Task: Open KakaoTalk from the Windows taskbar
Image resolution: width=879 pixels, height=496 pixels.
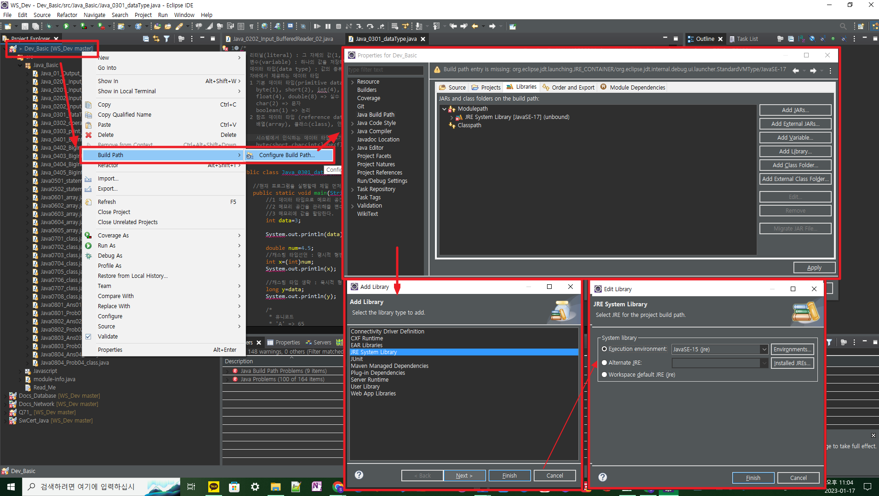Action: click(214, 487)
